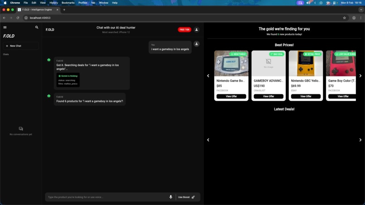Open the red Game Boy Color thumbnail
This screenshot has height=205, width=365.
click(x=341, y=63)
